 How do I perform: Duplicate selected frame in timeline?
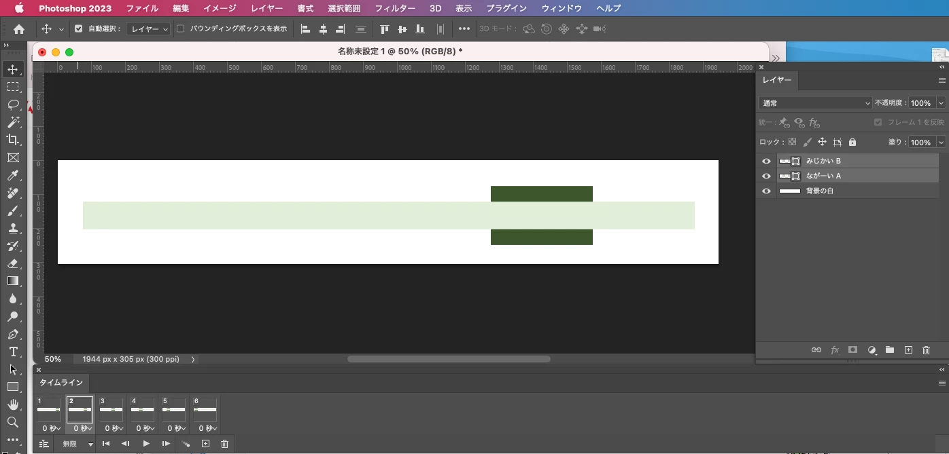click(205, 444)
